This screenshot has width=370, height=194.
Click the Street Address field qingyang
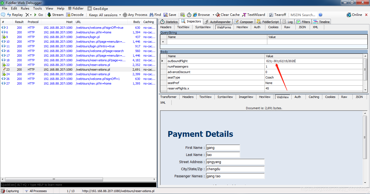pos(235,162)
